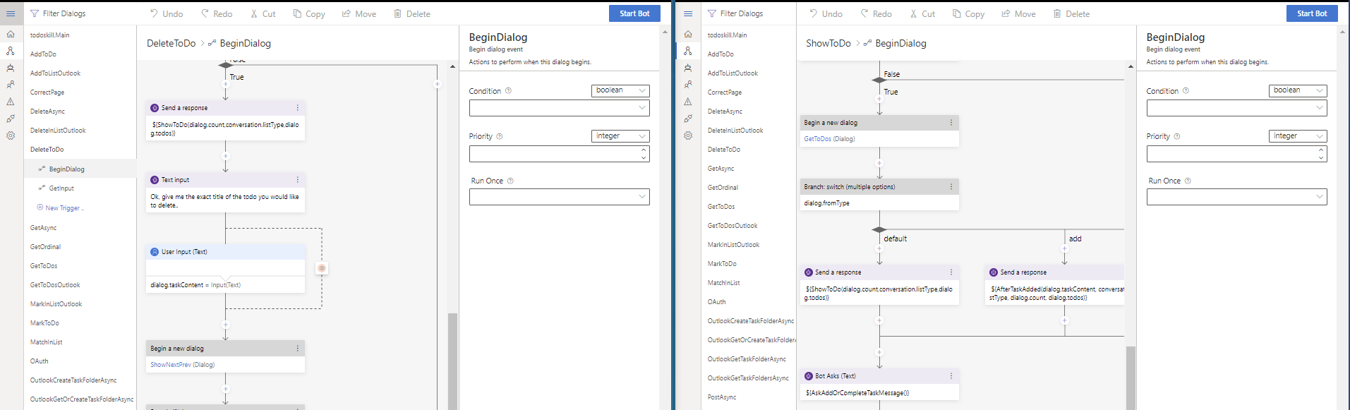Viewport: 1350px width, 410px height.
Task: Click Home icon in right window sidebar
Action: 688,34
